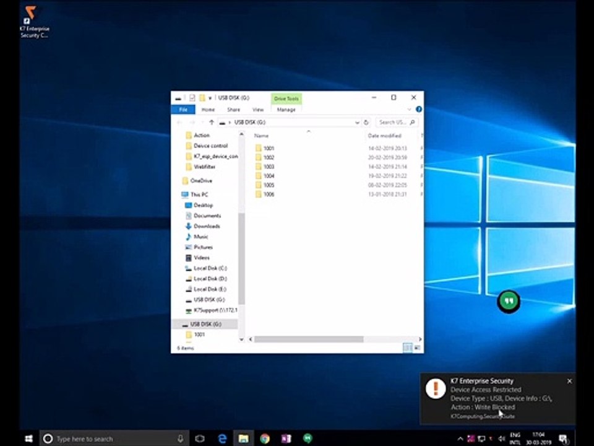
Task: Click the Search USB DISK field
Action: pyautogui.click(x=396, y=122)
